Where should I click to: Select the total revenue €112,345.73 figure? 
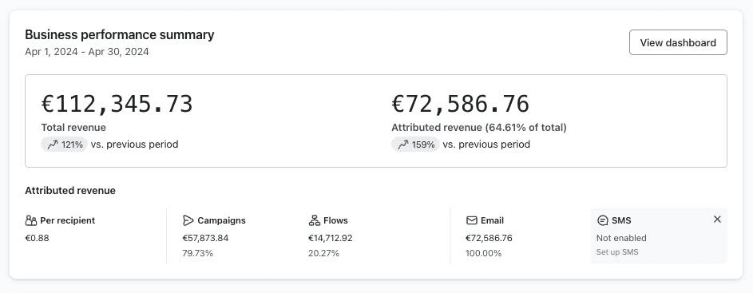coord(117,104)
